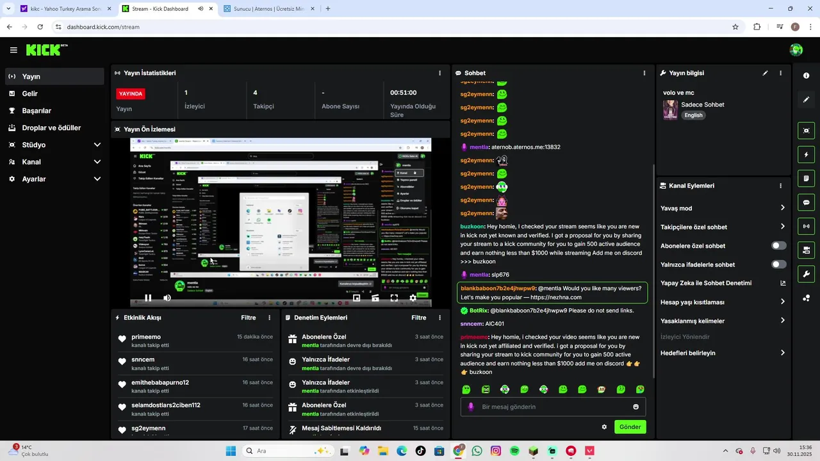This screenshot has width=820, height=461.
Task: Click snncem in activity feed
Action: click(143, 359)
